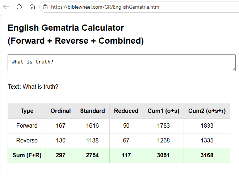Click the browser back arrow
Image resolution: width=239 pixels, height=176 pixels.
pos(7,7)
